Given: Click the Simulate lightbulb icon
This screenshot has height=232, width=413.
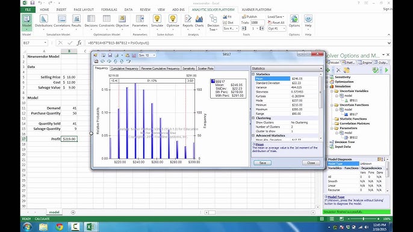Looking at the screenshot, I should click(x=157, y=19).
